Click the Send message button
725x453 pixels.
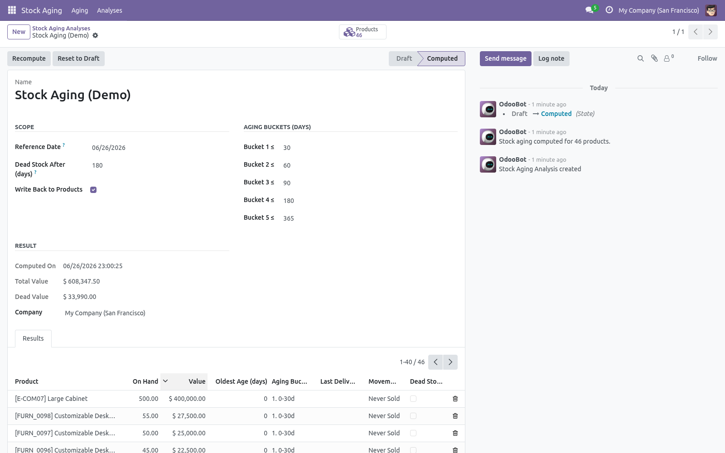(x=506, y=58)
